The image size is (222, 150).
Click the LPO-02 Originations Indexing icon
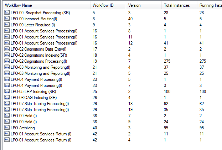tap(7, 55)
